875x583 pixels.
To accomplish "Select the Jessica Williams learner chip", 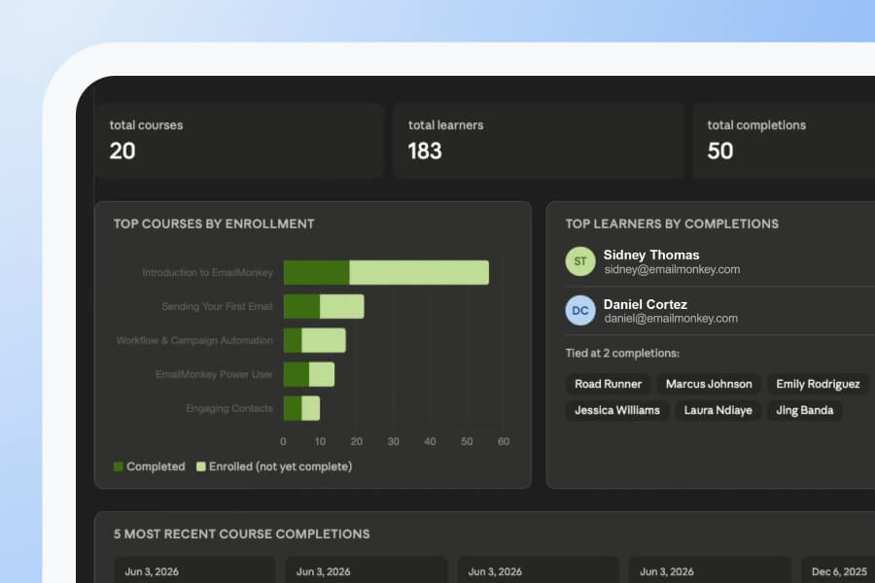I will tap(617, 410).
